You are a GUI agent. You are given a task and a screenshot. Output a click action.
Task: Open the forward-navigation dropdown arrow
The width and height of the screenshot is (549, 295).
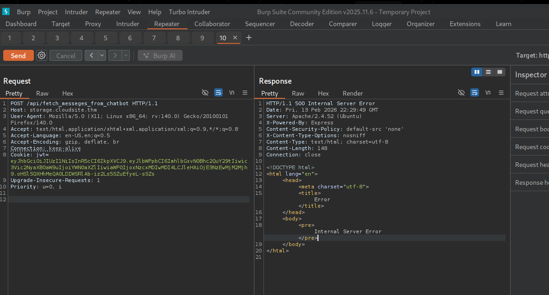(x=125, y=55)
